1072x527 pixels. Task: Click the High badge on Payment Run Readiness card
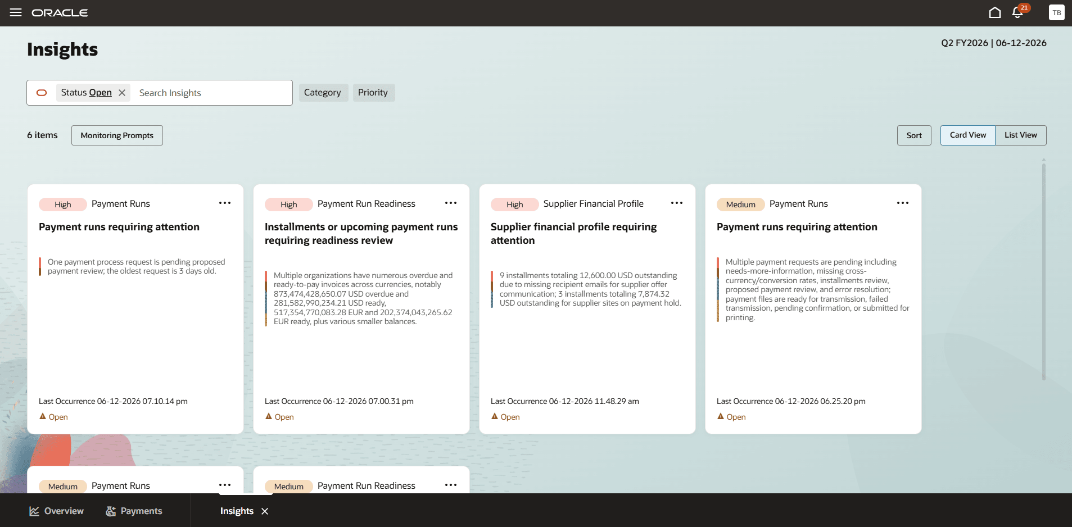coord(288,205)
